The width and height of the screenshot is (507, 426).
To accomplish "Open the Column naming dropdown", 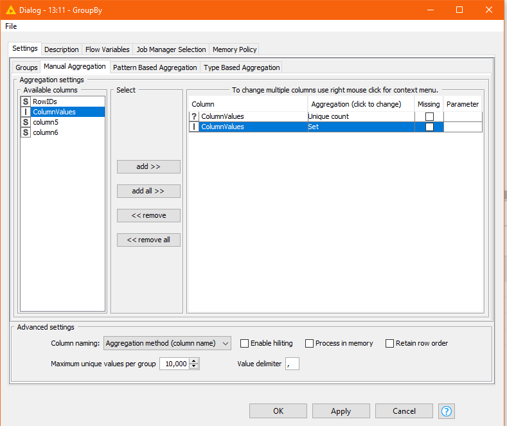I will click(167, 343).
